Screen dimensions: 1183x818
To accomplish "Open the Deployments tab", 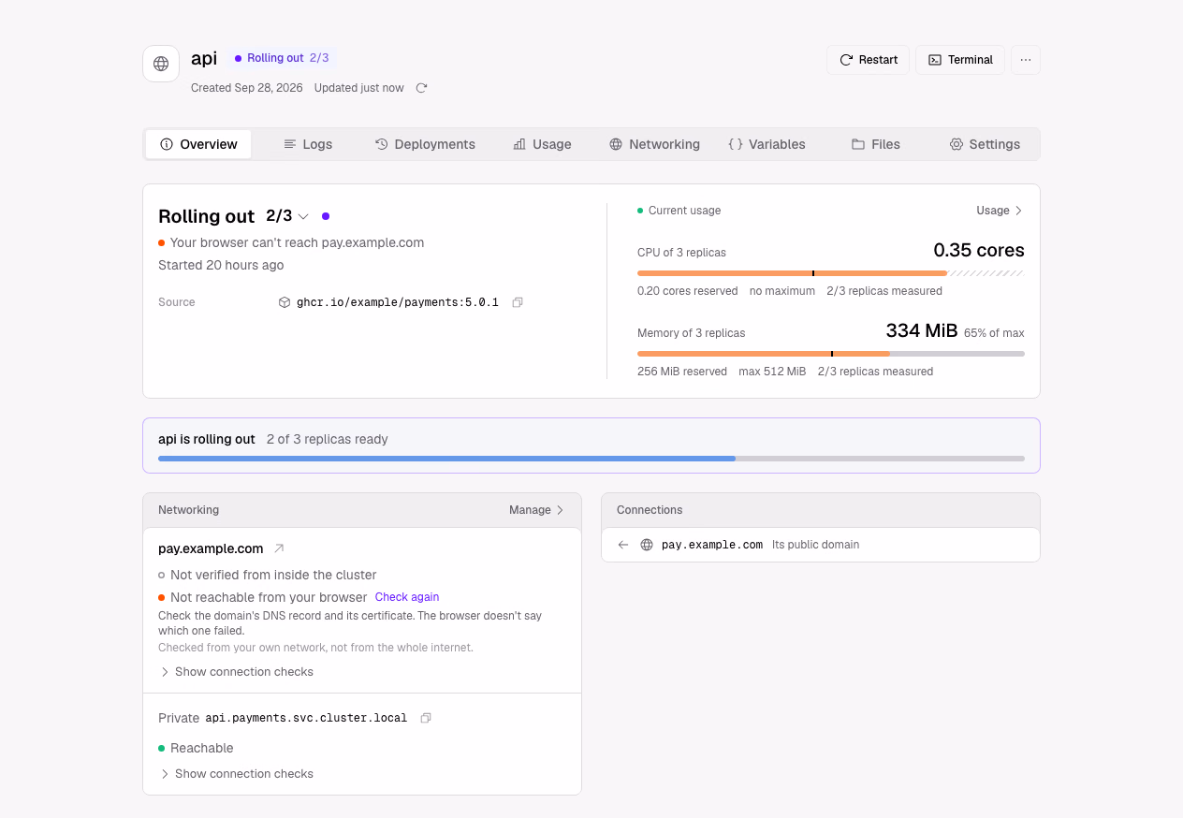I will [426, 144].
